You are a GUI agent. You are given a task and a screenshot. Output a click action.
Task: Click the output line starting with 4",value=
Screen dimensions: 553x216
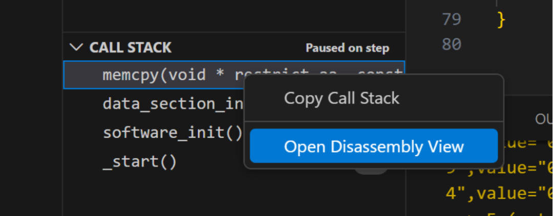click(499, 194)
